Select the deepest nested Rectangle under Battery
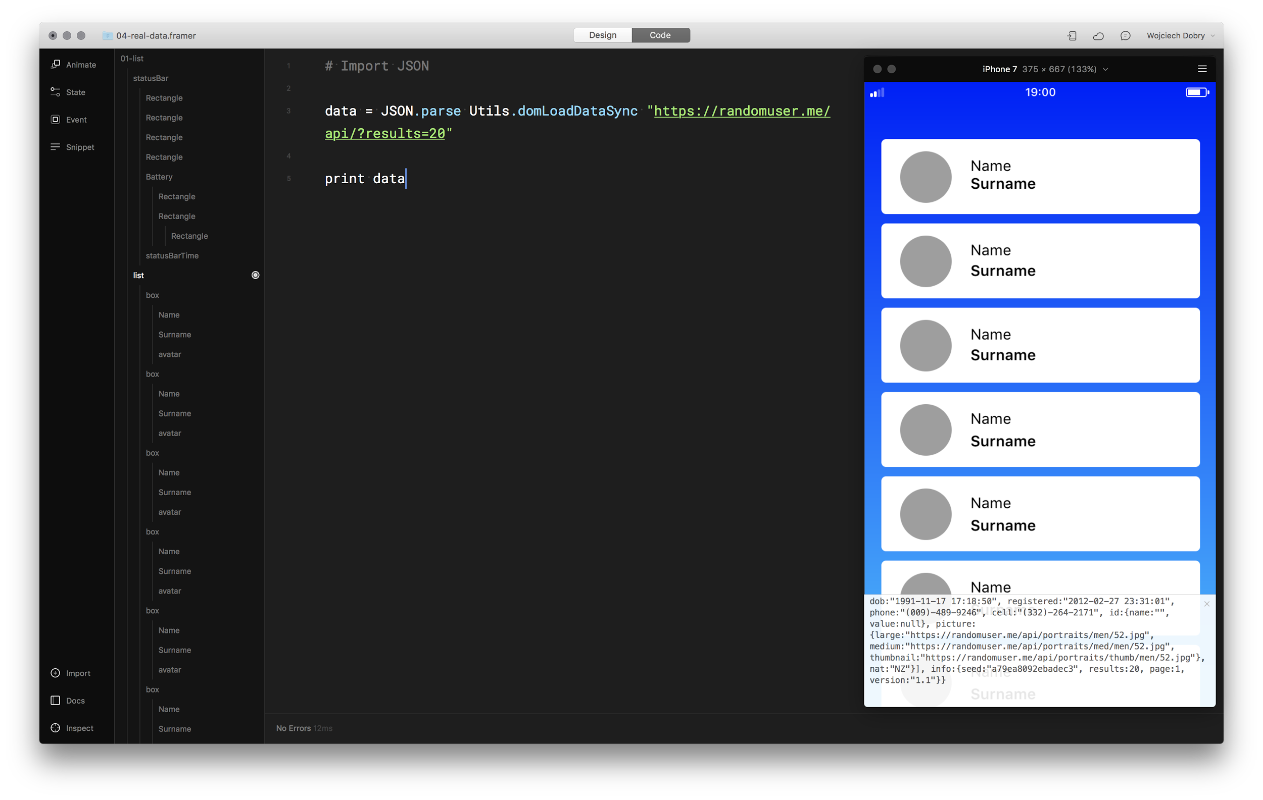This screenshot has height=800, width=1263. click(189, 236)
